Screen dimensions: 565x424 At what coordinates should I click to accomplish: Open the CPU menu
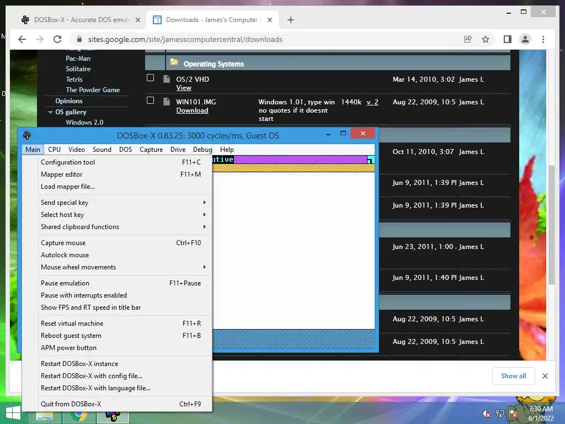pos(55,150)
